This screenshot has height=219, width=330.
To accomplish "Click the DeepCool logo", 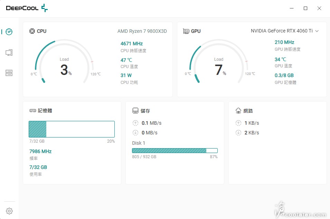I will click(27, 8).
